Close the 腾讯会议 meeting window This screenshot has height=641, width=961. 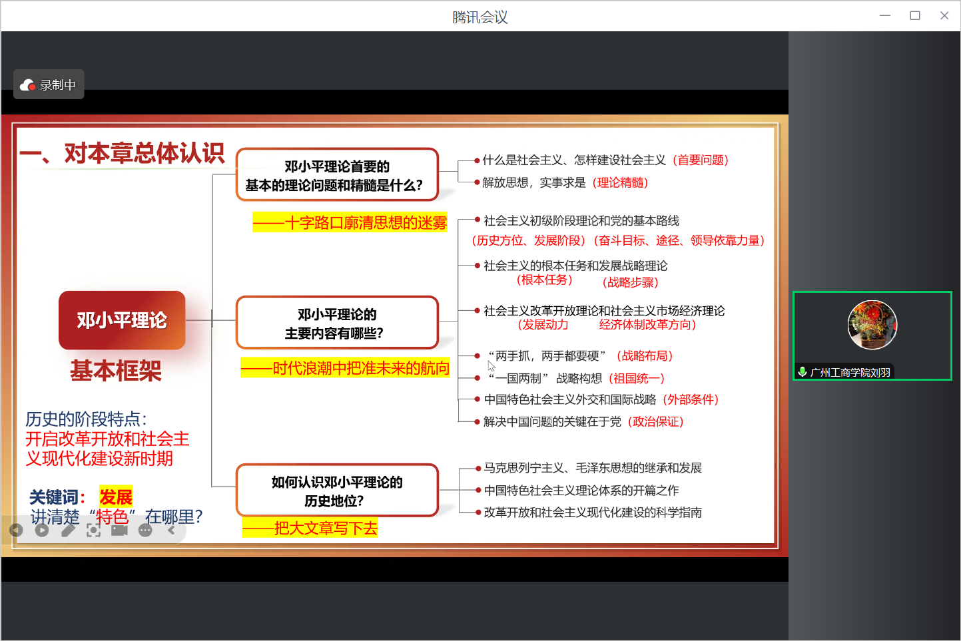coord(944,16)
